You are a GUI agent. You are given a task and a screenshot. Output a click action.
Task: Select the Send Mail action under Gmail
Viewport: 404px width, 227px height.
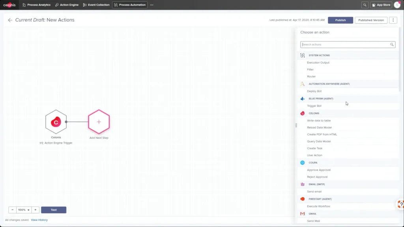tap(313, 221)
